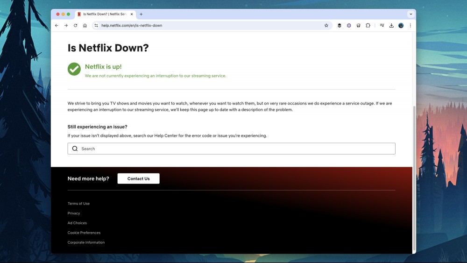Screen dimensions: 467x263
Task: Open the media control playlist icon
Action: pyautogui.click(x=382, y=26)
